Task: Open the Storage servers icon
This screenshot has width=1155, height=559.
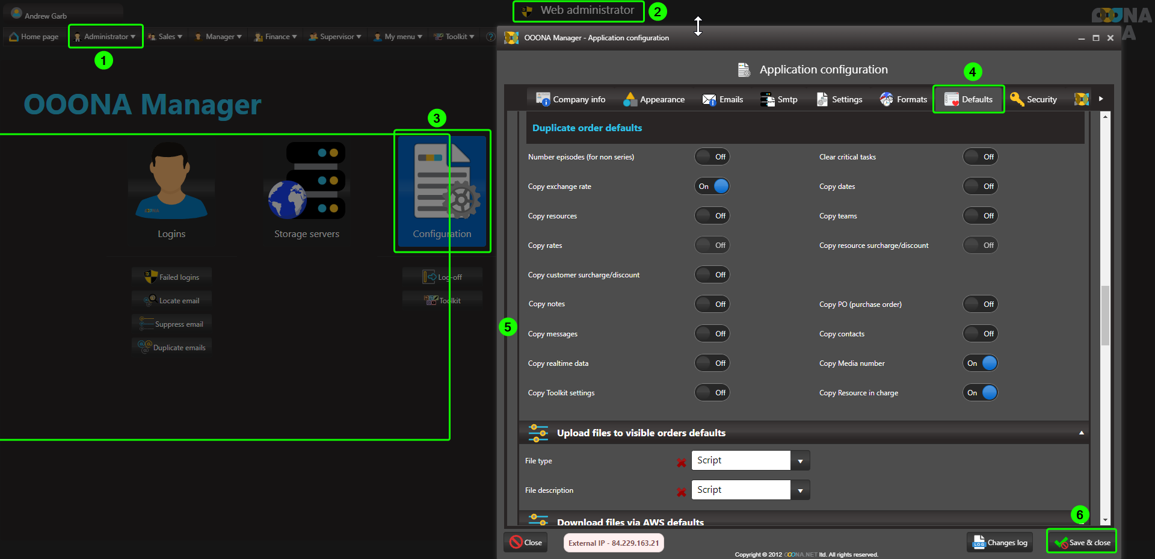Action: click(307, 181)
